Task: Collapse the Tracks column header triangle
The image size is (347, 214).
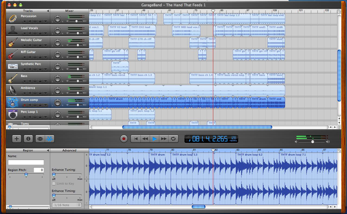Action: tap(48, 11)
